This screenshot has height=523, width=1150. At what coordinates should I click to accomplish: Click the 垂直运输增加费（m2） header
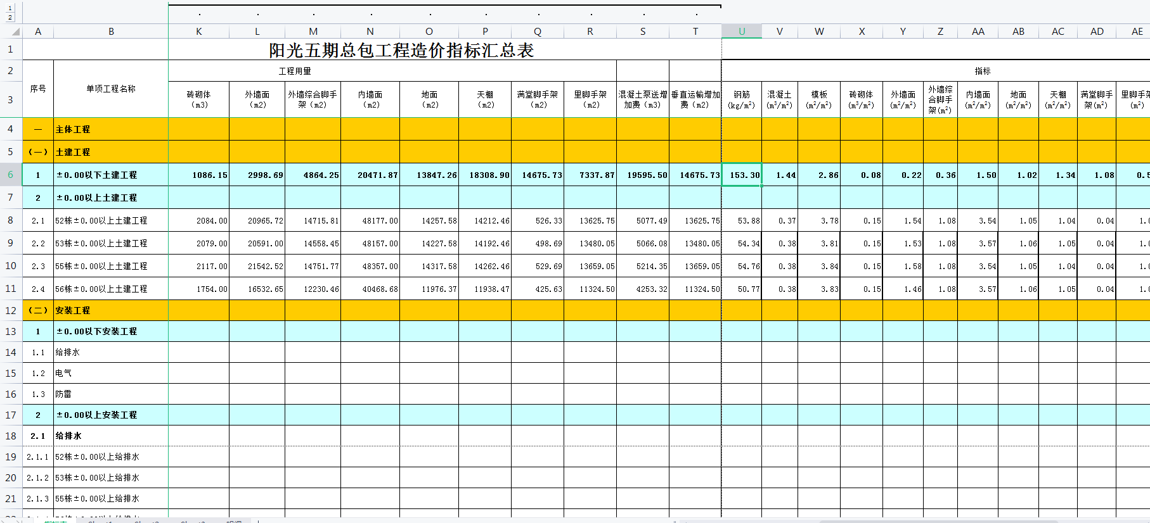[695, 99]
